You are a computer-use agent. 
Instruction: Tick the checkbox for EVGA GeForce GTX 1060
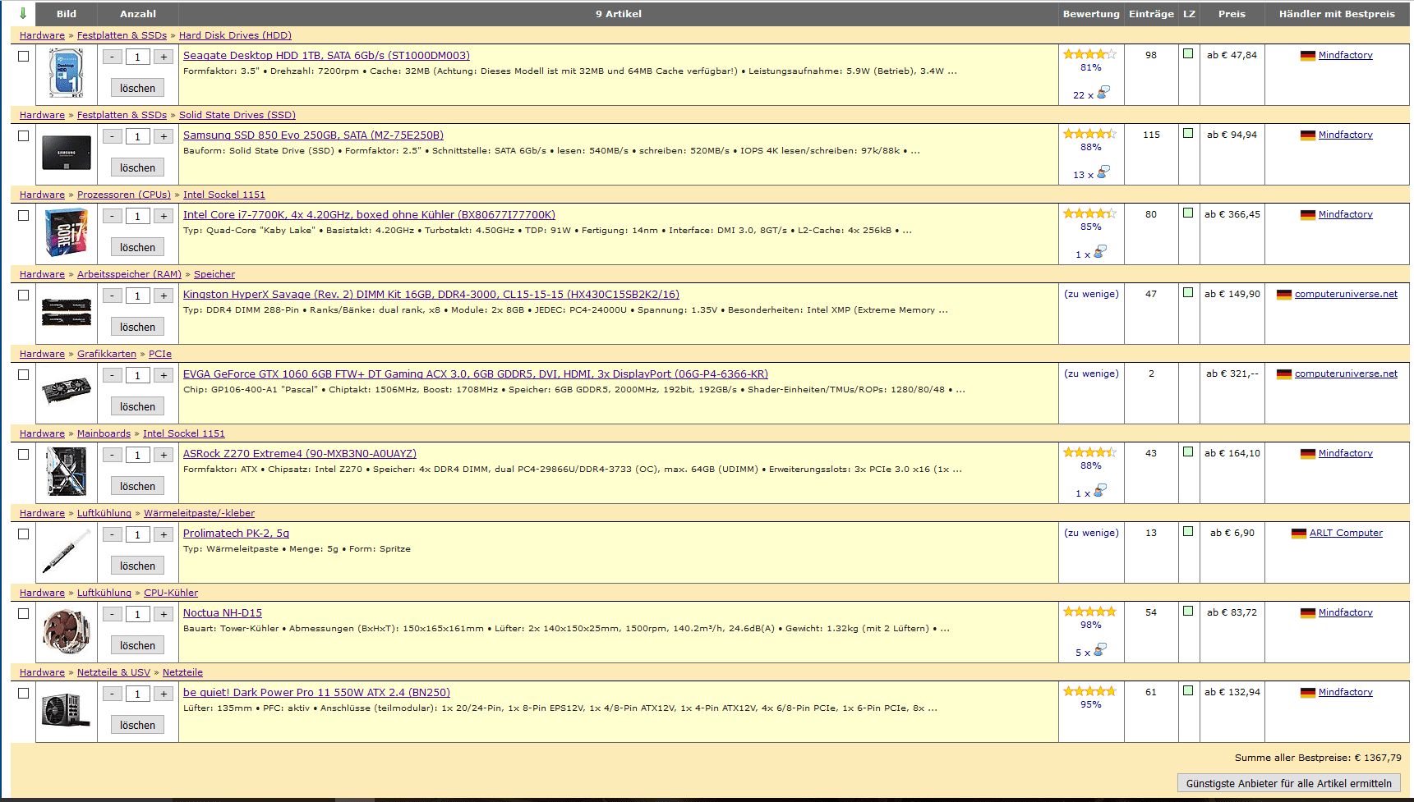point(23,374)
